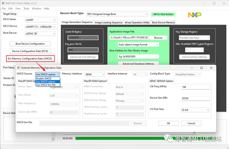Click the NXP logo
Screen dimensions: 229x149
click(194, 15)
